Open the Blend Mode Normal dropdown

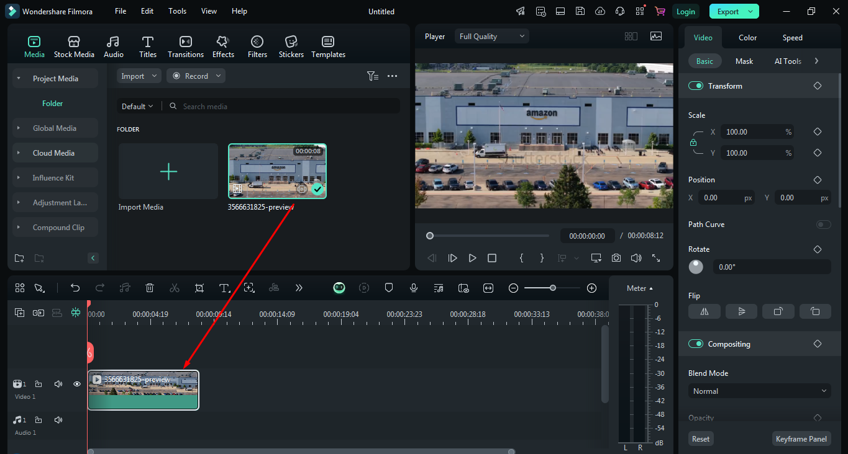pos(760,391)
